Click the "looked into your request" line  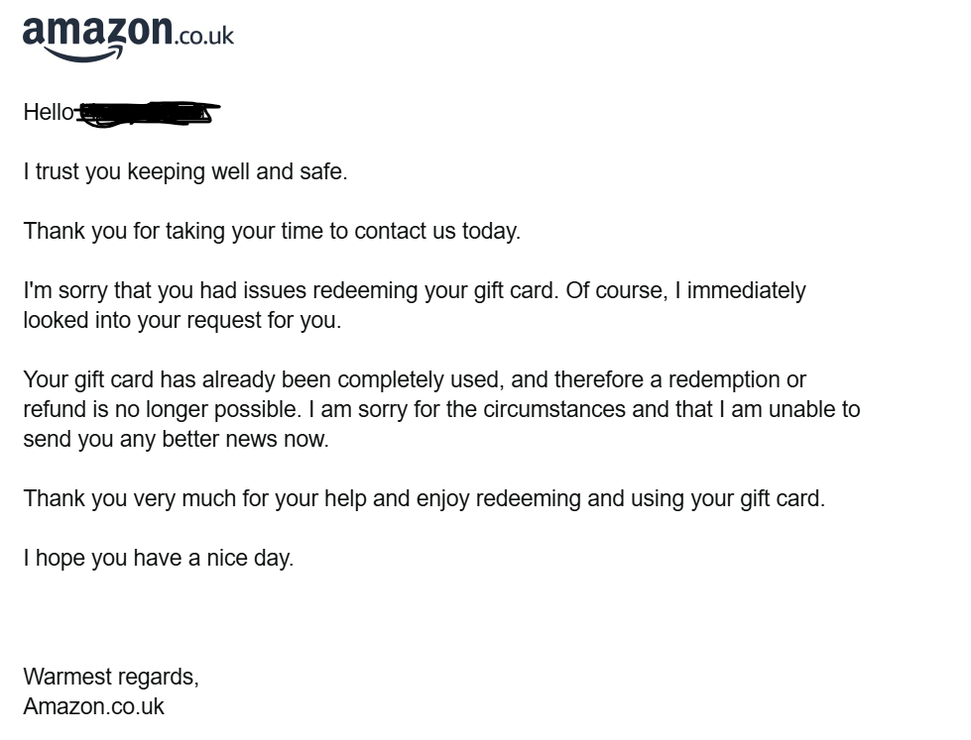pos(182,321)
